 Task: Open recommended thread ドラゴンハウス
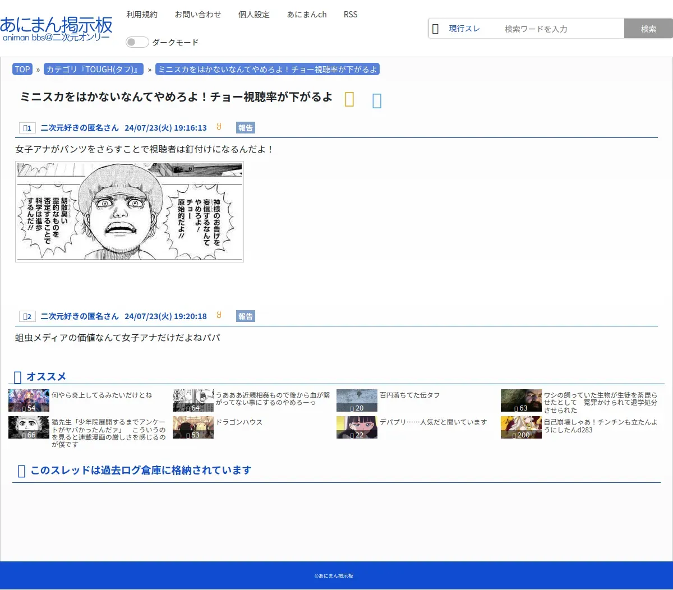click(239, 422)
